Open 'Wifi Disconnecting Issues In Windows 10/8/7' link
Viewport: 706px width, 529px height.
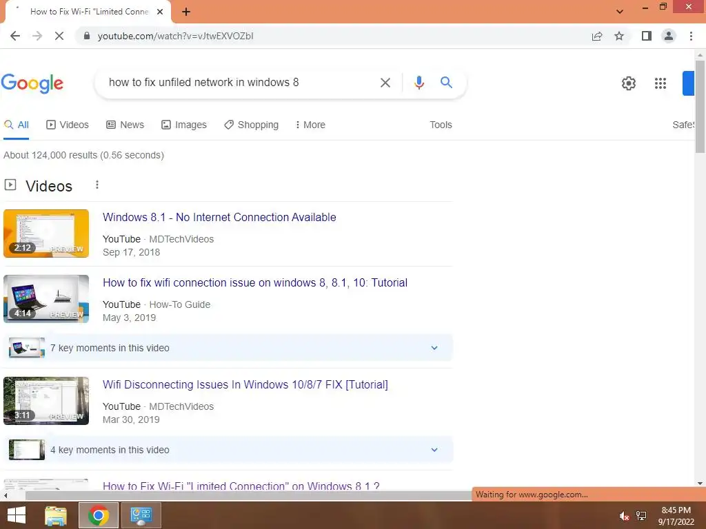pyautogui.click(x=245, y=385)
